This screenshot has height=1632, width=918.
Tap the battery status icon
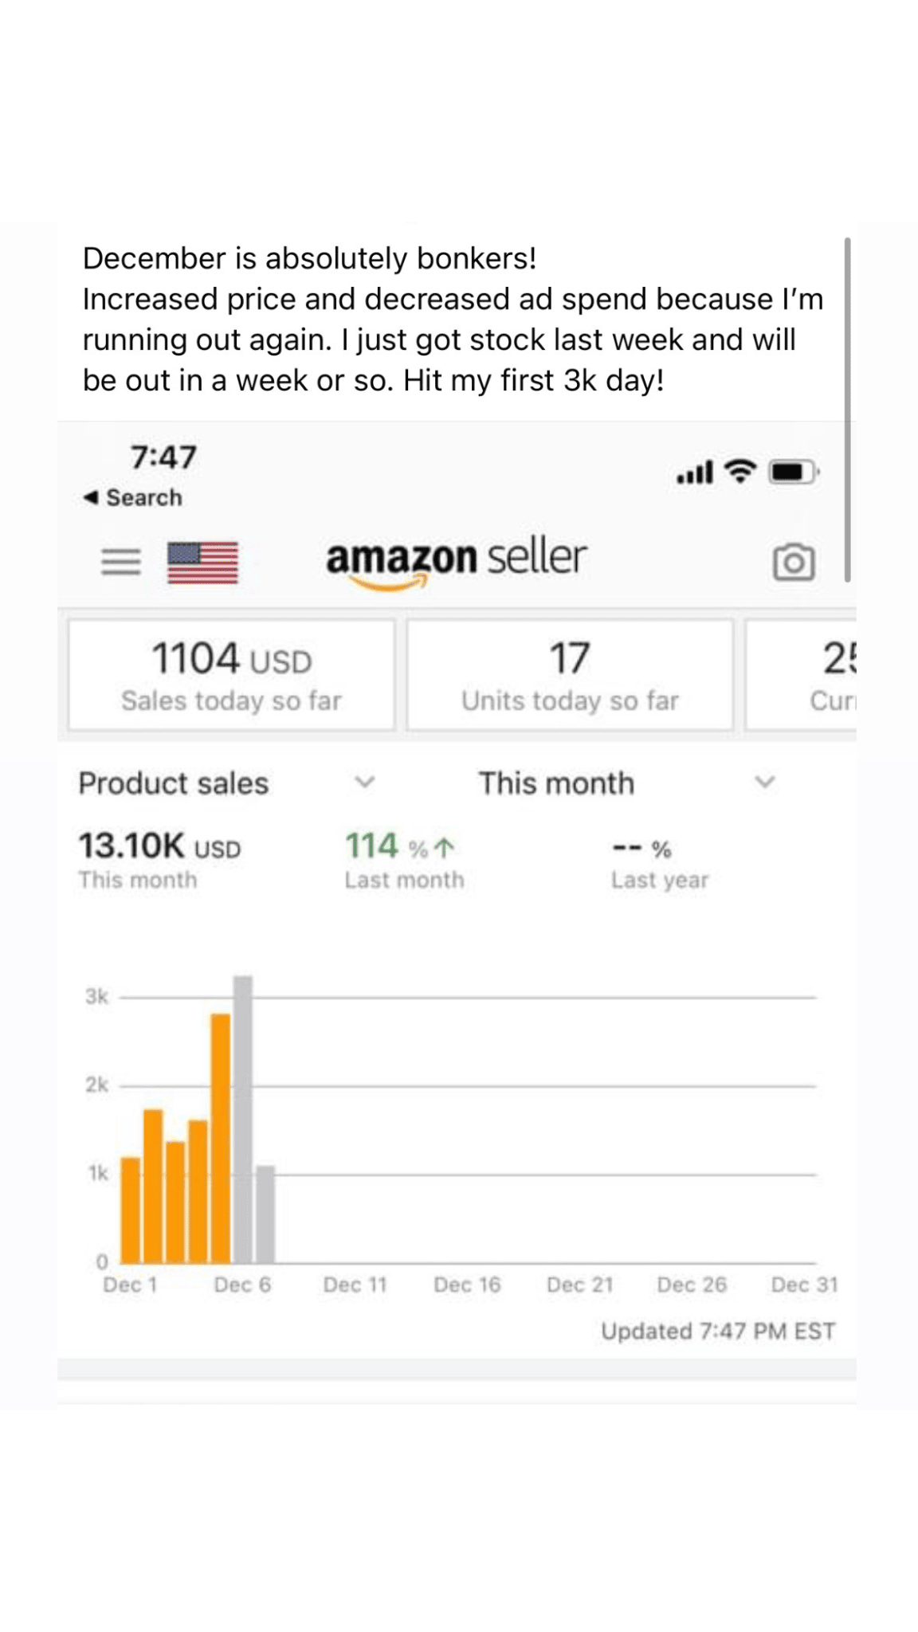(x=792, y=472)
